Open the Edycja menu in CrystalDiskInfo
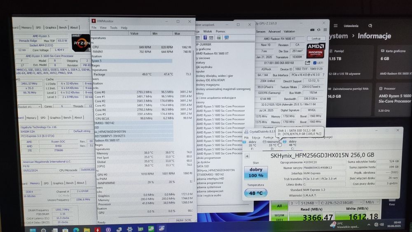The height and width of the screenshot is (232, 412). coord(256,137)
